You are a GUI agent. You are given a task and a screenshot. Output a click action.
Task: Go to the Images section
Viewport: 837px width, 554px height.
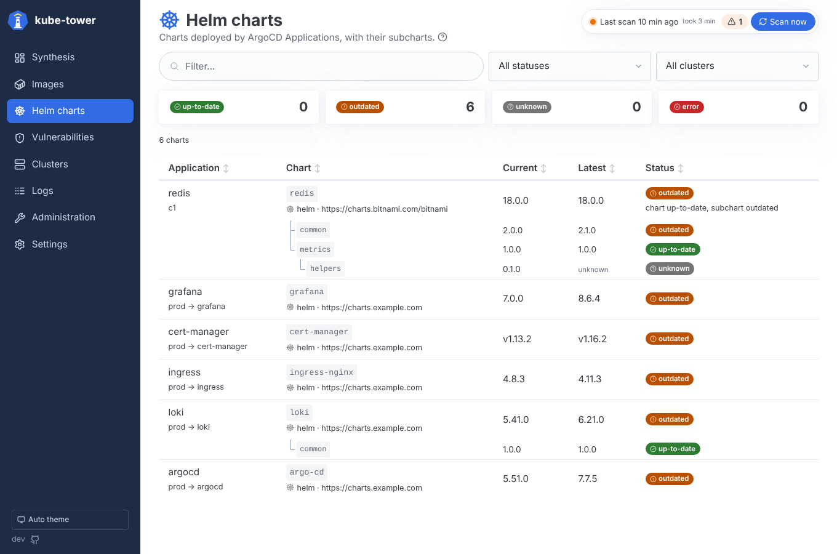click(x=70, y=84)
